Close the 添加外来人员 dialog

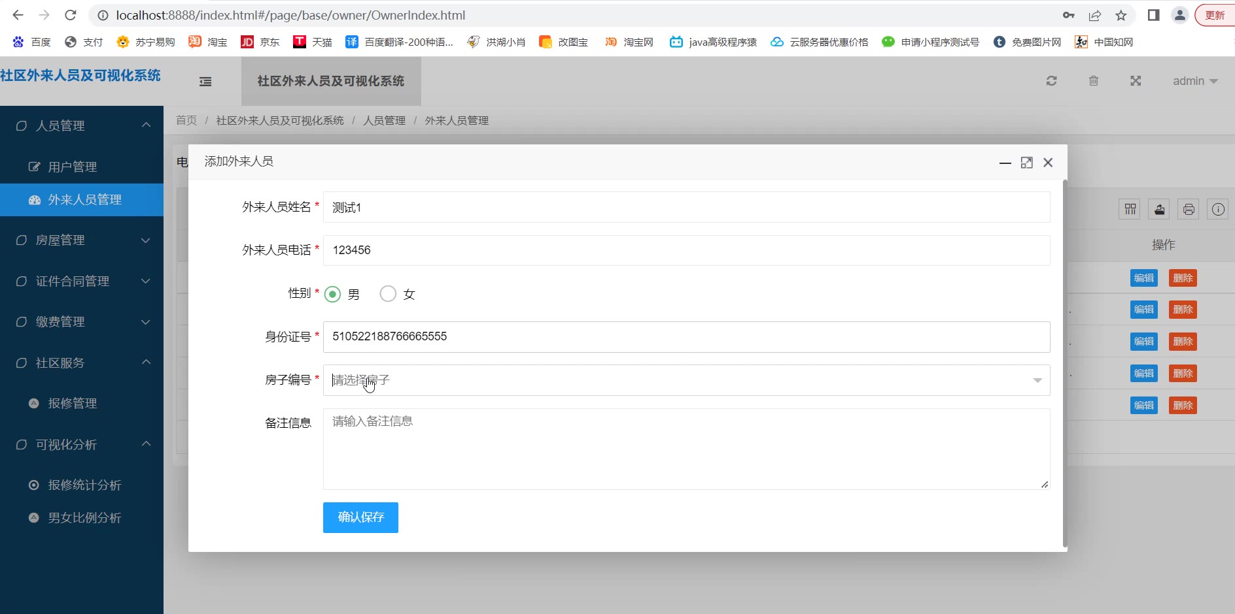1048,163
